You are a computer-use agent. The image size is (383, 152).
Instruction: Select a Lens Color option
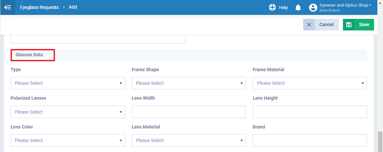68,140
